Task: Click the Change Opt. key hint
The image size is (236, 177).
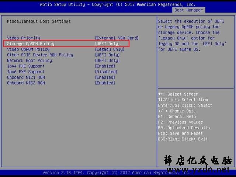Action: tap(177, 111)
